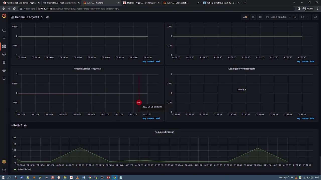Open the Create plus menu in sidebar
321x180 pixels.
4,38
